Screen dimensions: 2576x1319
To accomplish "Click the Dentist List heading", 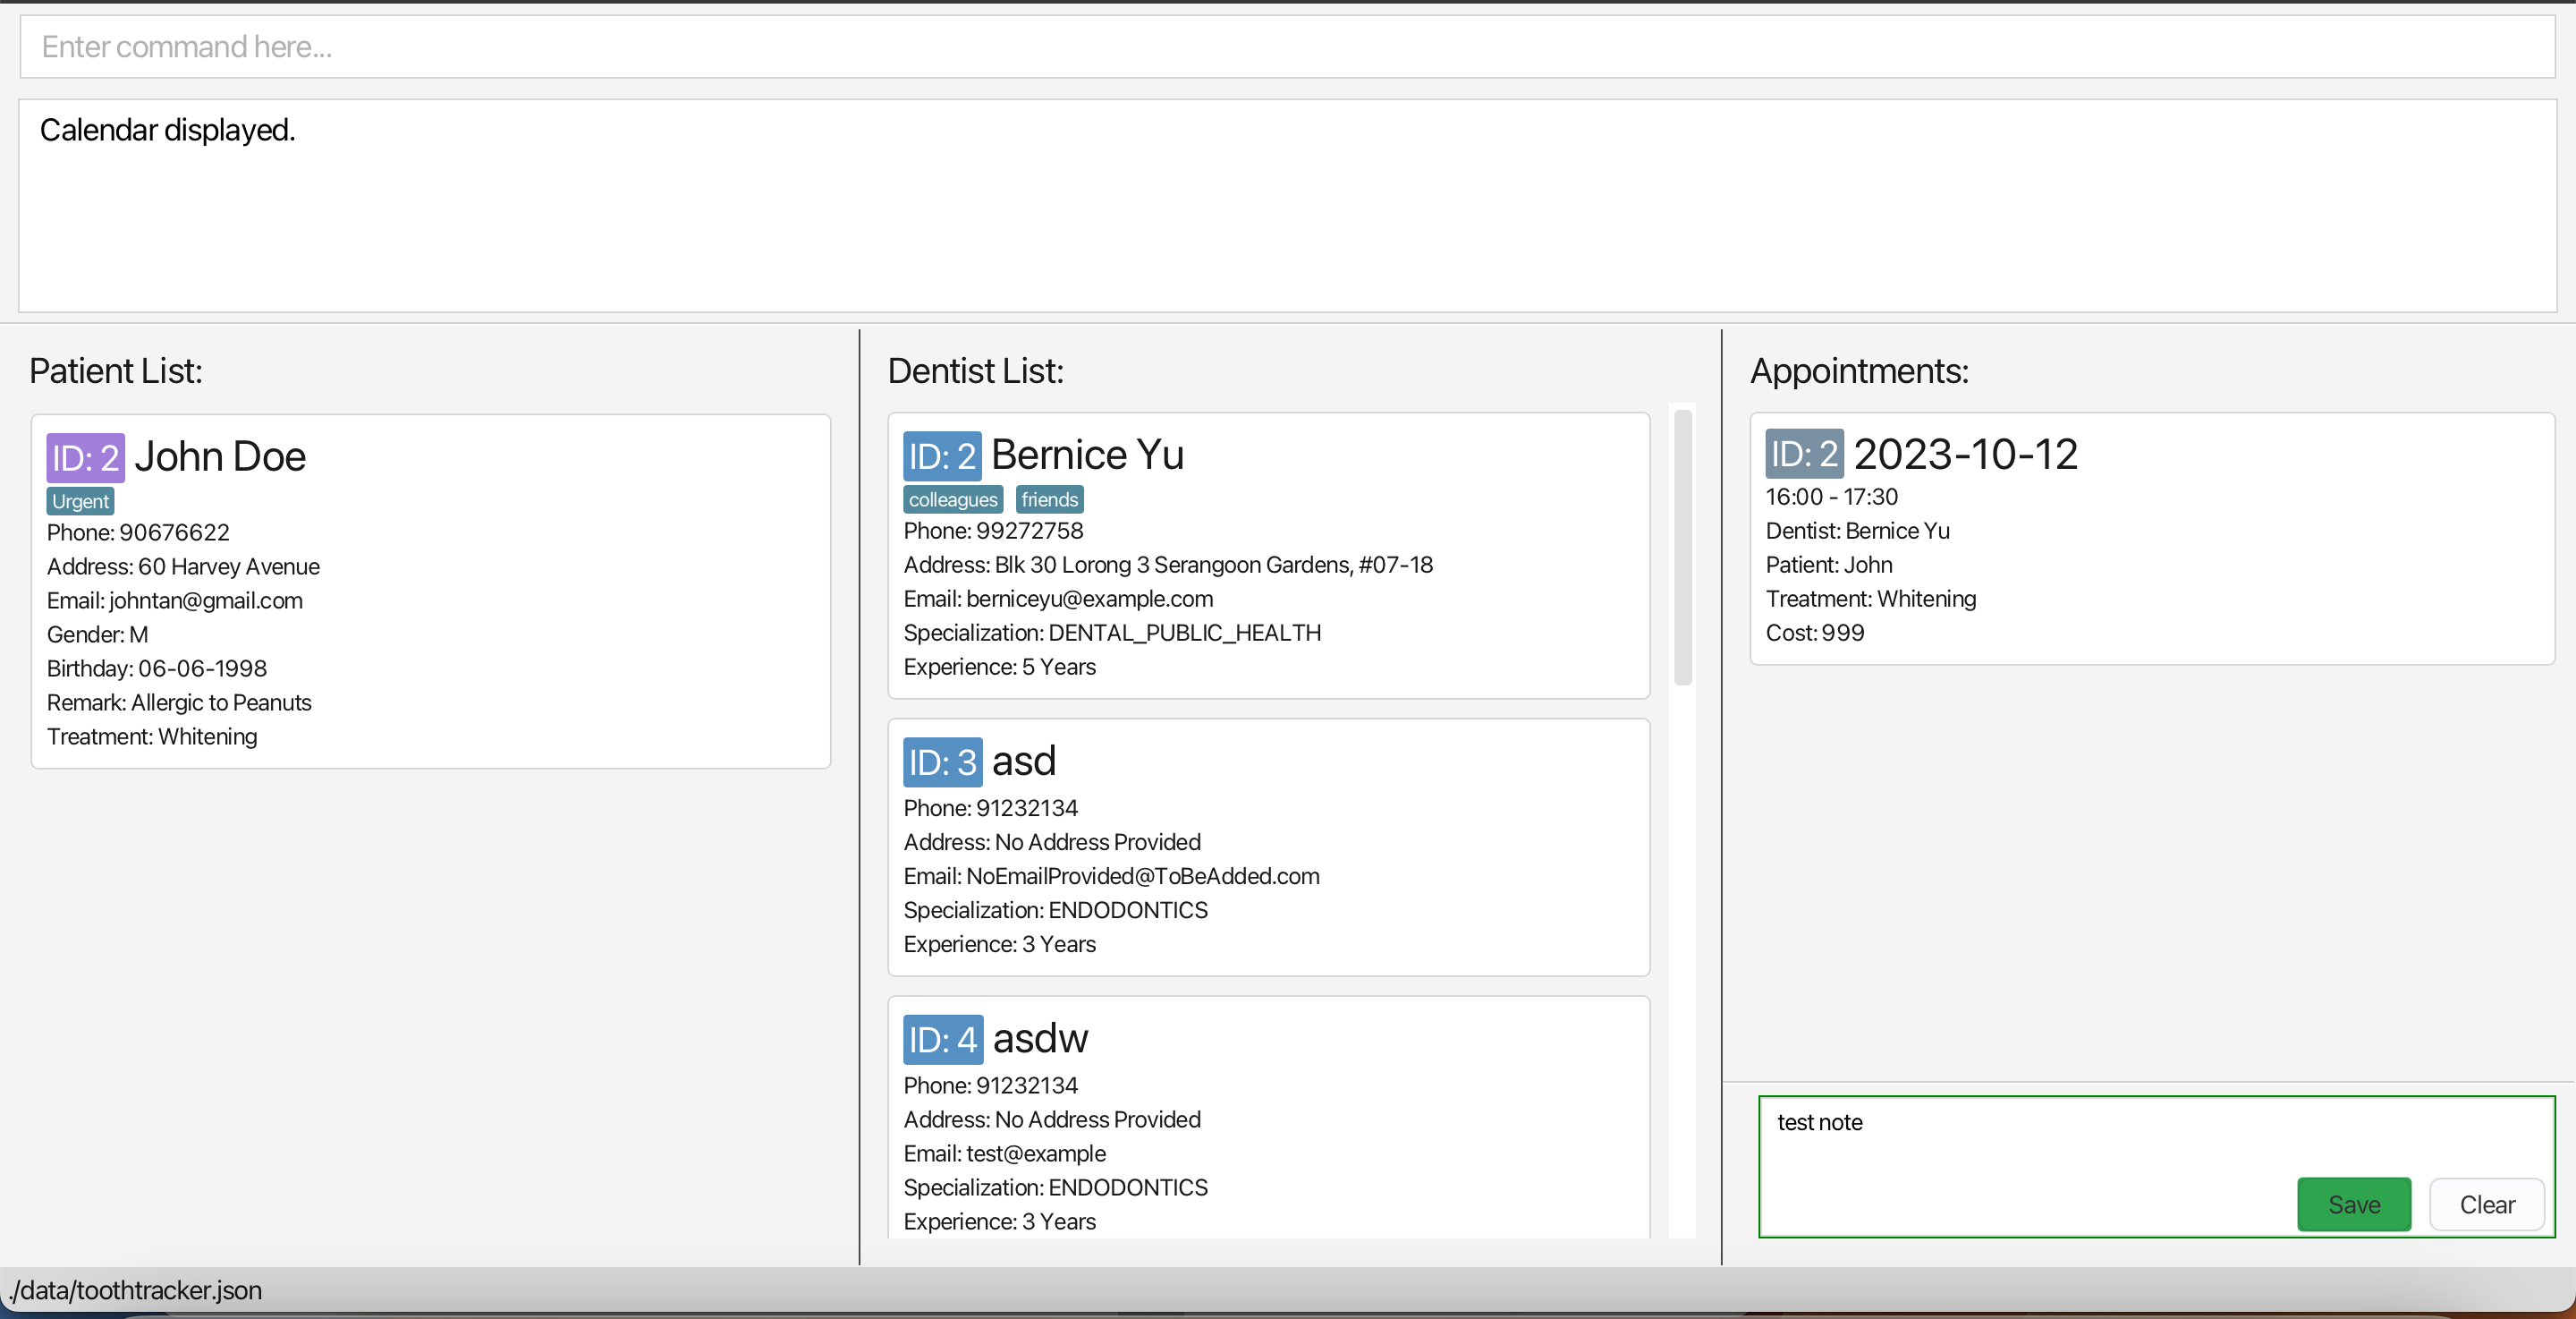I will (x=975, y=371).
